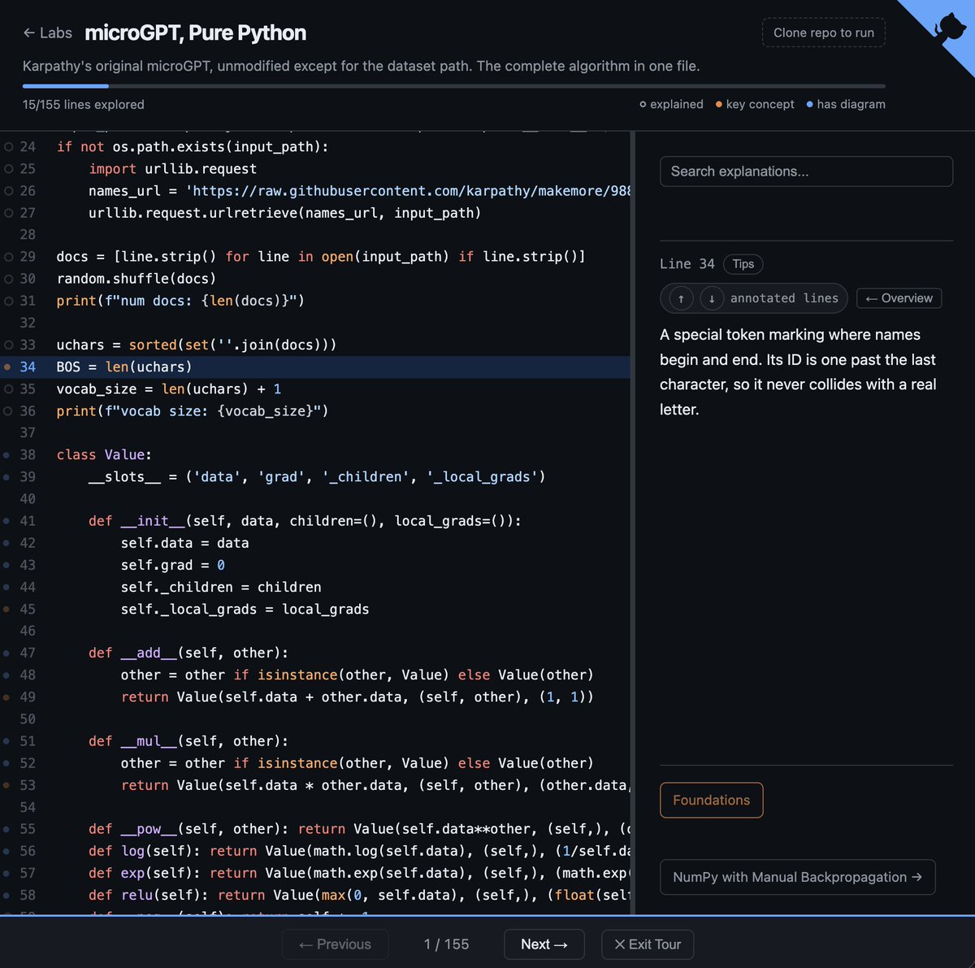The width and height of the screenshot is (975, 968).
Task: Go to NumPy with Manual Backpropagation lab
Action: [x=797, y=877]
